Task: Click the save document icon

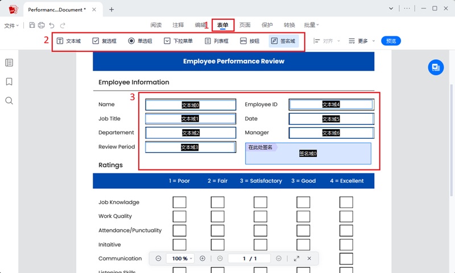Action: 32,25
